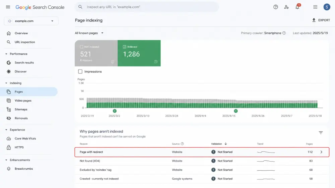Go to Overview in sidebar
The width and height of the screenshot is (335, 188).
pos(21,33)
